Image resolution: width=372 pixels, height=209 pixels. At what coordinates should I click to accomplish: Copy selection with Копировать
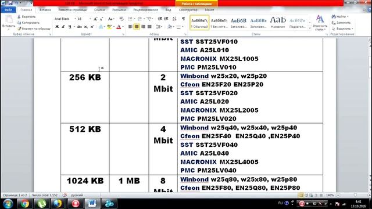pos(28,23)
